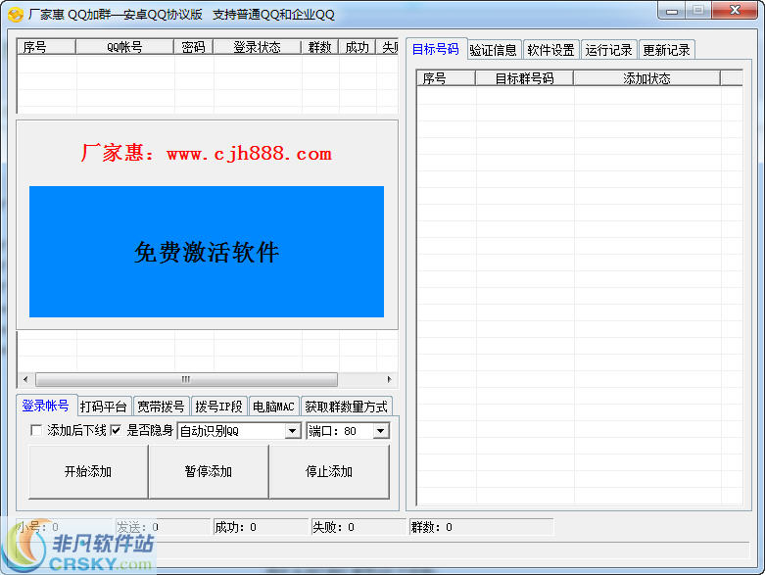Click the 序号 header in account list
Viewport: 765px width, 575px height.
[x=46, y=47]
